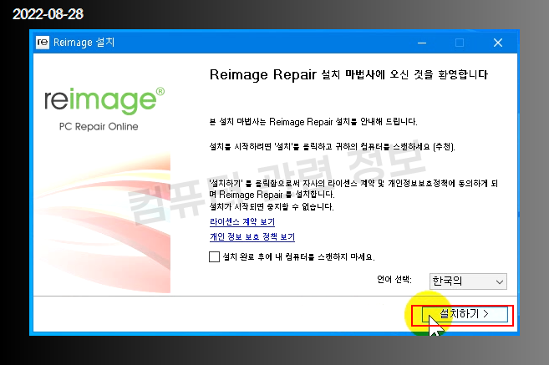Open the 라이센스 계약 보기 link

tap(242, 222)
